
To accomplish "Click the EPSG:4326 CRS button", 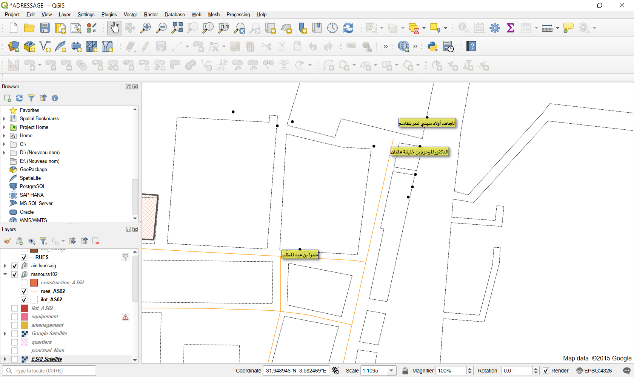I will click(x=594, y=371).
